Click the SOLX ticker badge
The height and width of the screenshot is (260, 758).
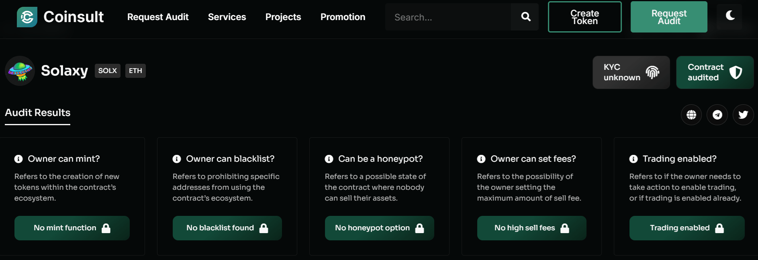(x=108, y=71)
